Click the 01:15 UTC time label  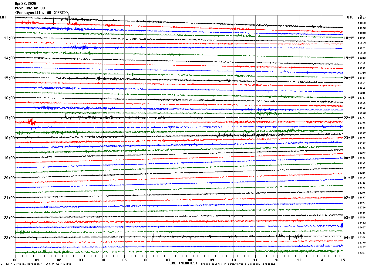pos(349,178)
